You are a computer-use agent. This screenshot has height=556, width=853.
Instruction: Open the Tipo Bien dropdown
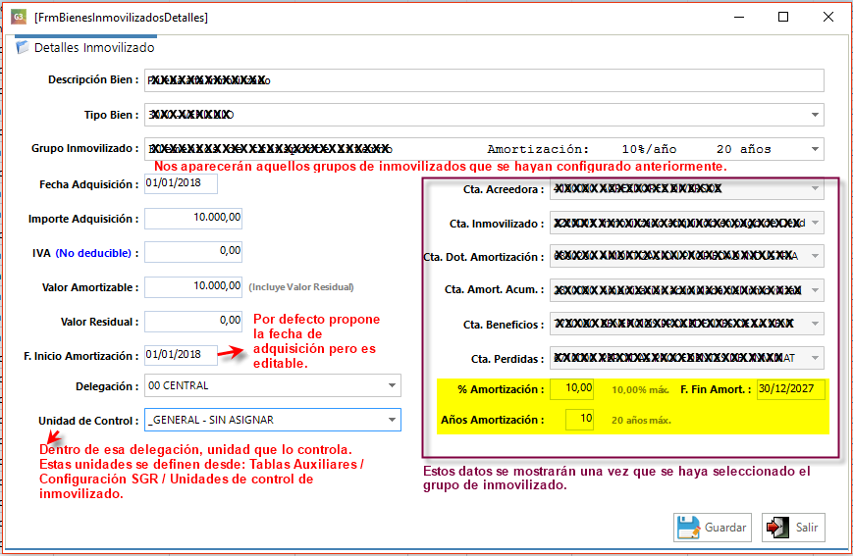coord(815,115)
